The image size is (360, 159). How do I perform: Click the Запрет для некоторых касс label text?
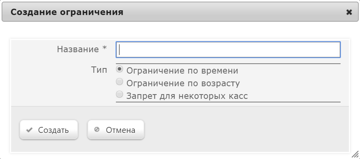tap(187, 96)
